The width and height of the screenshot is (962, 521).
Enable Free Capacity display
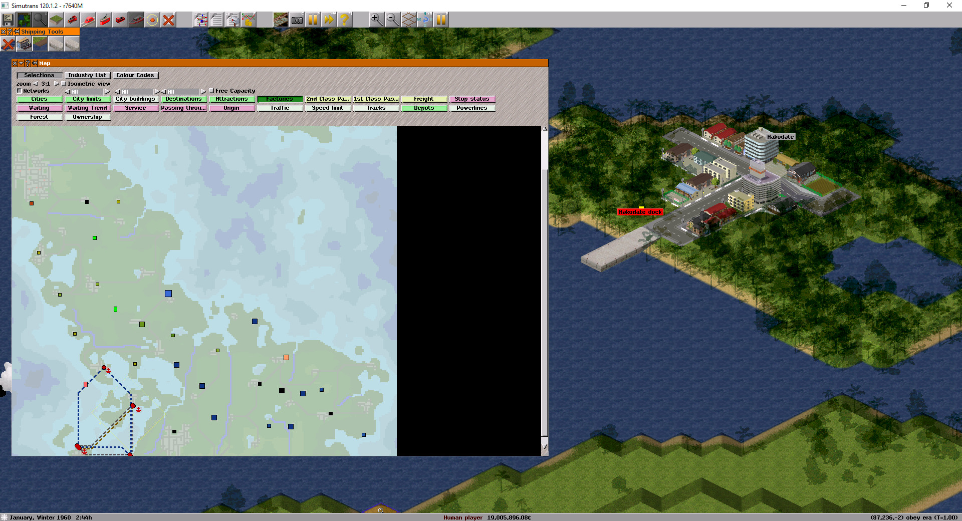point(211,91)
